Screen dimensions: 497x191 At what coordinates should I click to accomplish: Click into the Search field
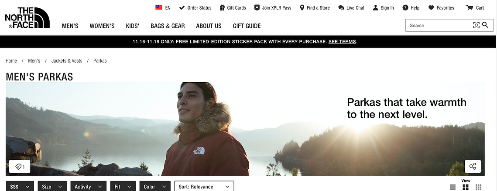point(439,25)
